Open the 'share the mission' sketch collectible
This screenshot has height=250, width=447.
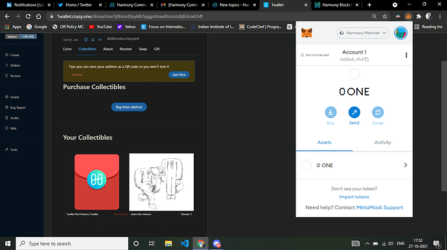[161, 182]
